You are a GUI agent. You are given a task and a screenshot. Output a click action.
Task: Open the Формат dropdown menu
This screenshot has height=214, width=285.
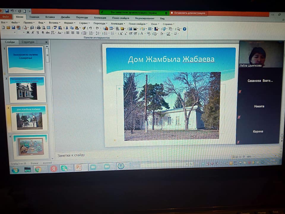pos(69,23)
